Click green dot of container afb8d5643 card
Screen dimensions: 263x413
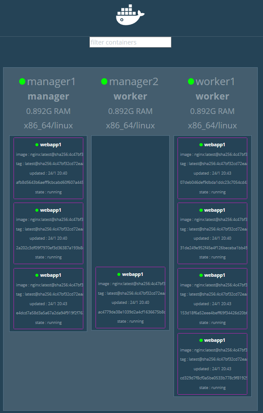click(37, 145)
